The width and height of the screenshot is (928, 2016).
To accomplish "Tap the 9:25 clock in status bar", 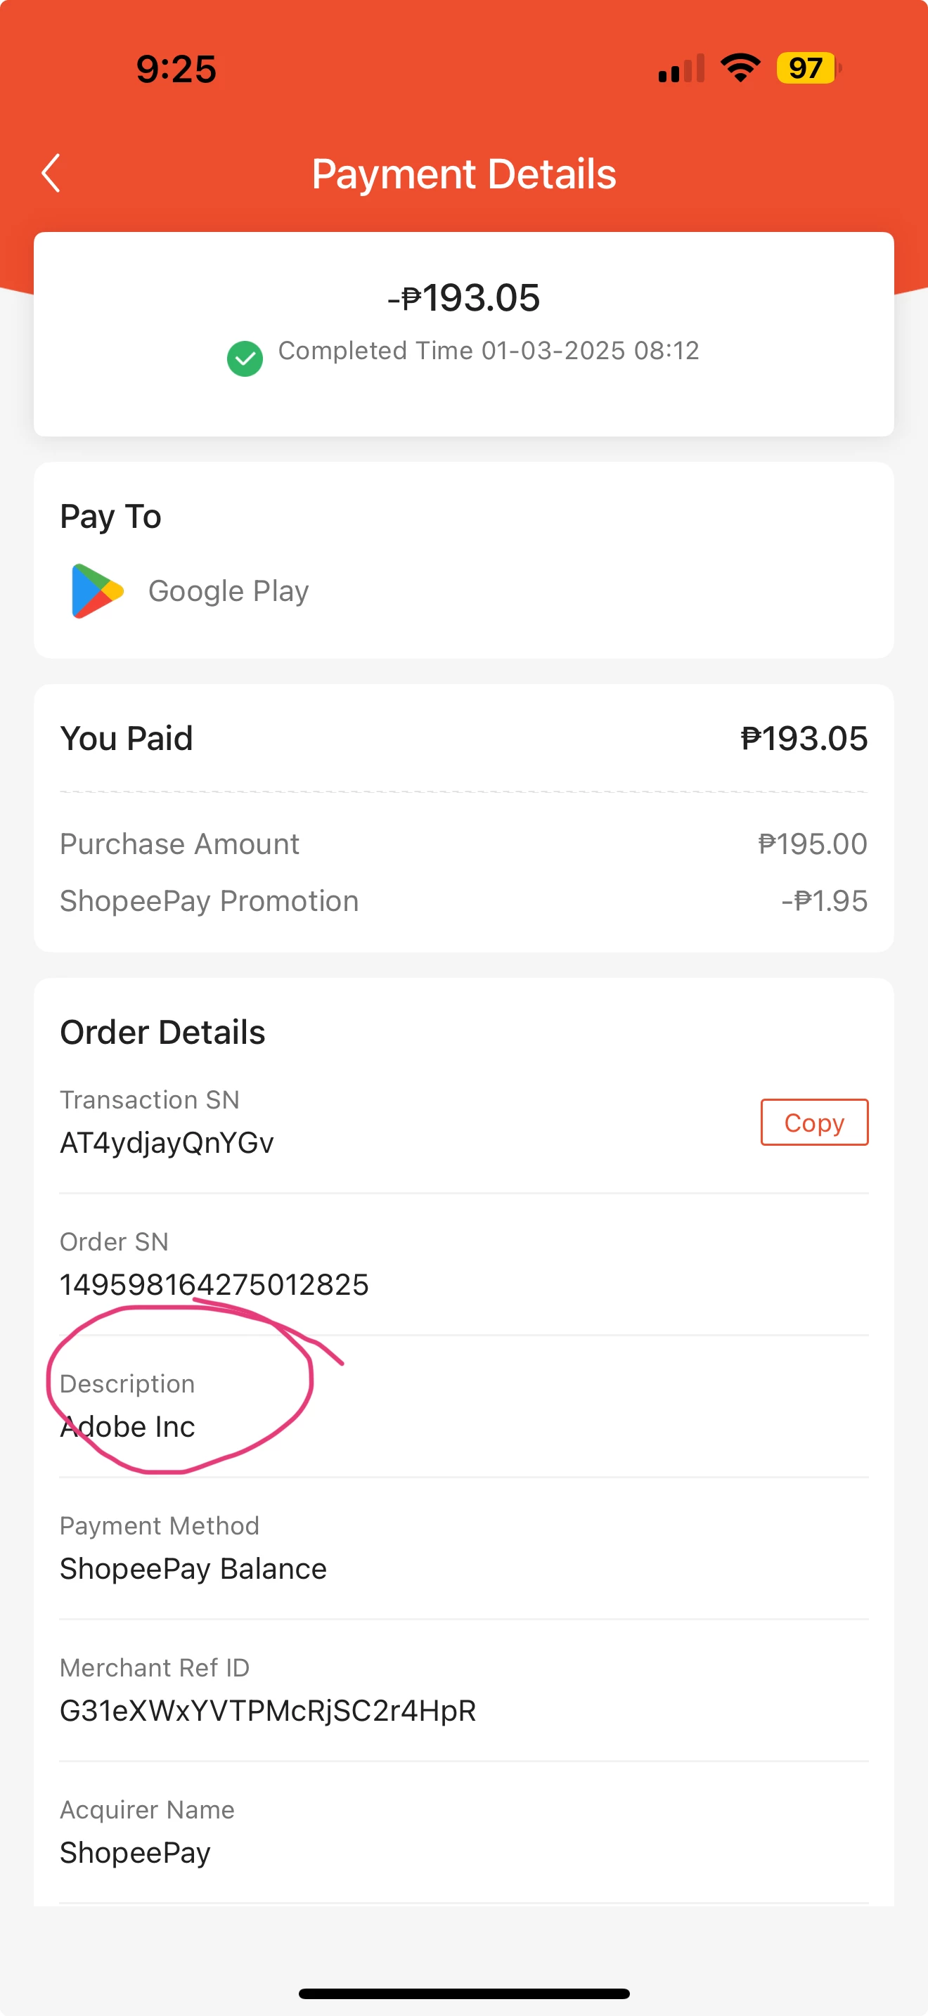I will pyautogui.click(x=176, y=69).
